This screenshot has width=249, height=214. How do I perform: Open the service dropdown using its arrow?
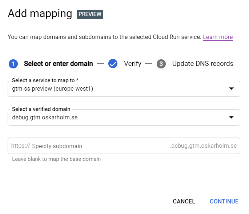[231, 89]
